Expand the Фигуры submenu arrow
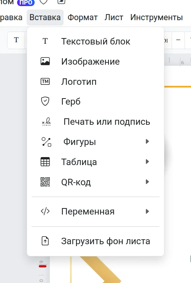The image size is (191, 283). (147, 141)
